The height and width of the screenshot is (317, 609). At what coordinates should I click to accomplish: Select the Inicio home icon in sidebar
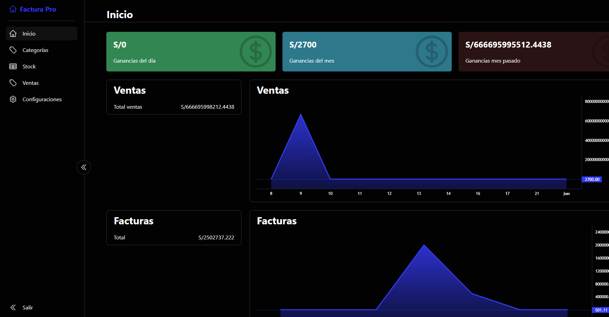point(13,33)
